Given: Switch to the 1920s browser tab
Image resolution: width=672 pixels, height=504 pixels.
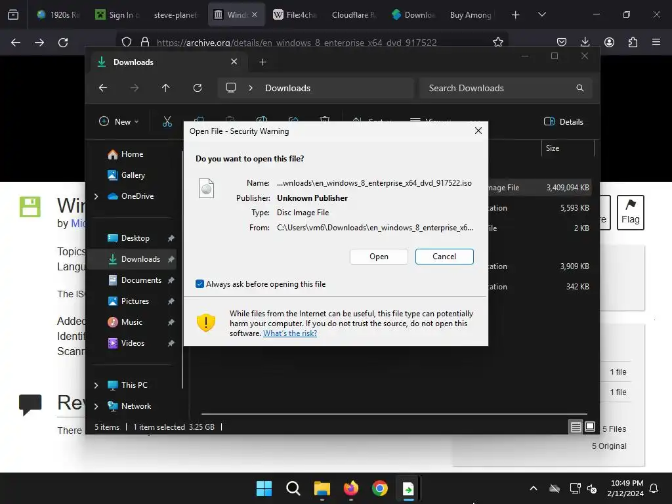Looking at the screenshot, I should tap(58, 15).
